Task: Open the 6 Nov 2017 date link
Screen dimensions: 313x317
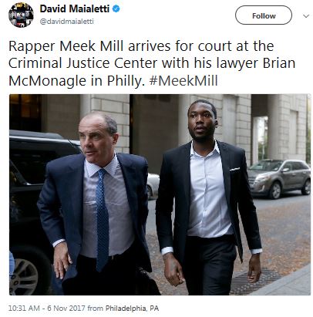Action: click(x=66, y=308)
